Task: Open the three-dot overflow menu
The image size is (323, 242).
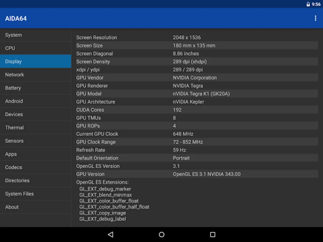Action: click(x=315, y=18)
